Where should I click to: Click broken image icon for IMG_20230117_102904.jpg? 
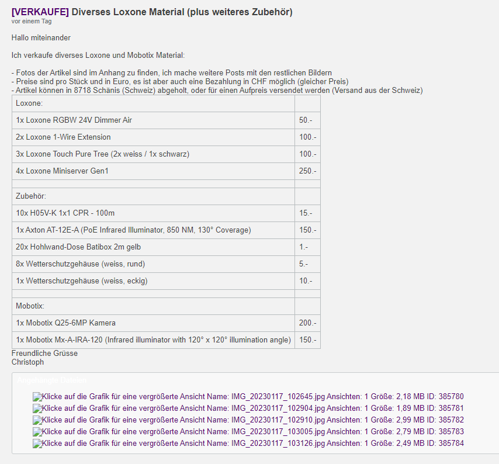coord(37,408)
